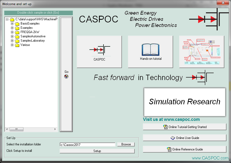Click the tree horizontal scrollbar left arrow

(7, 129)
